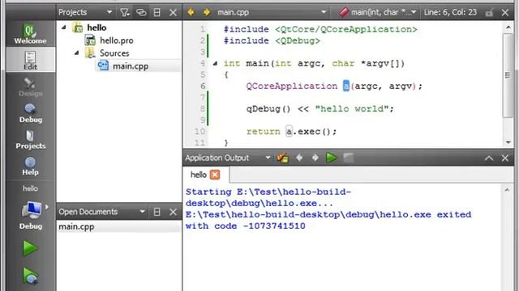Open the Welcome mode

point(30,34)
